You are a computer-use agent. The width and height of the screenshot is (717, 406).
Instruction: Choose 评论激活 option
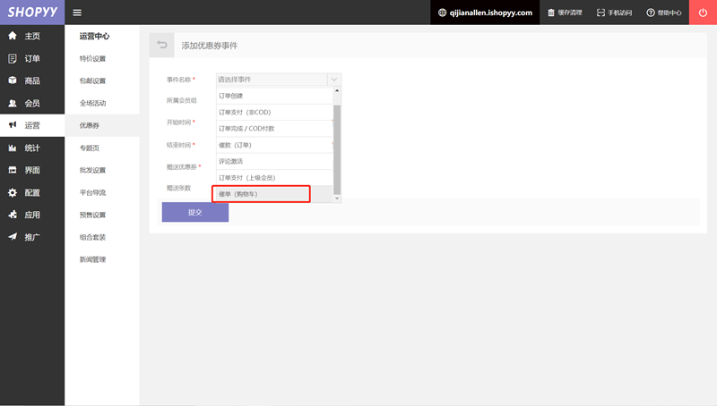click(274, 162)
